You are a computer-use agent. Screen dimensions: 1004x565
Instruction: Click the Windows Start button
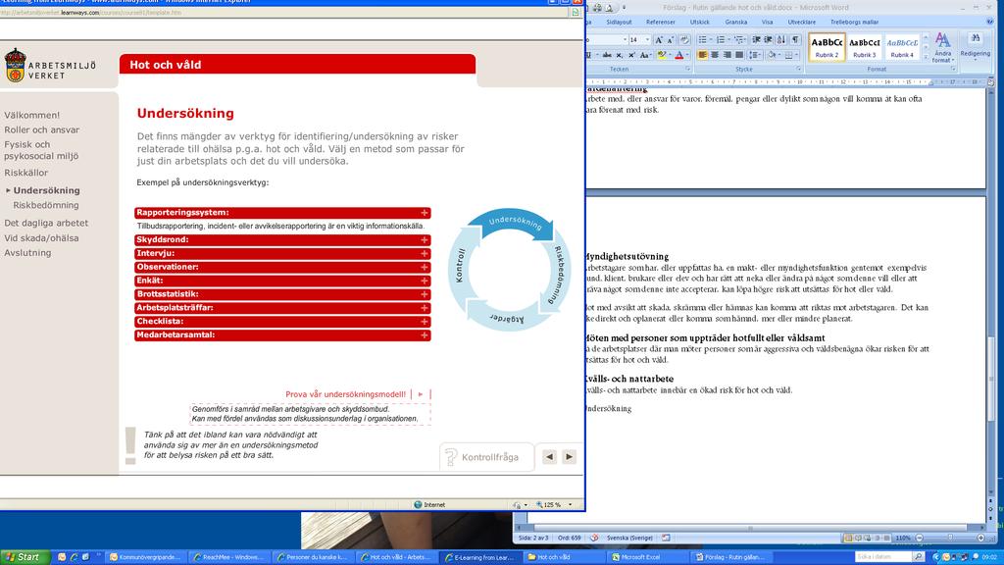[25, 557]
